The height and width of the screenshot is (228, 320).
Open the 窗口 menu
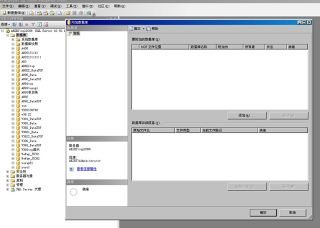point(88,6)
